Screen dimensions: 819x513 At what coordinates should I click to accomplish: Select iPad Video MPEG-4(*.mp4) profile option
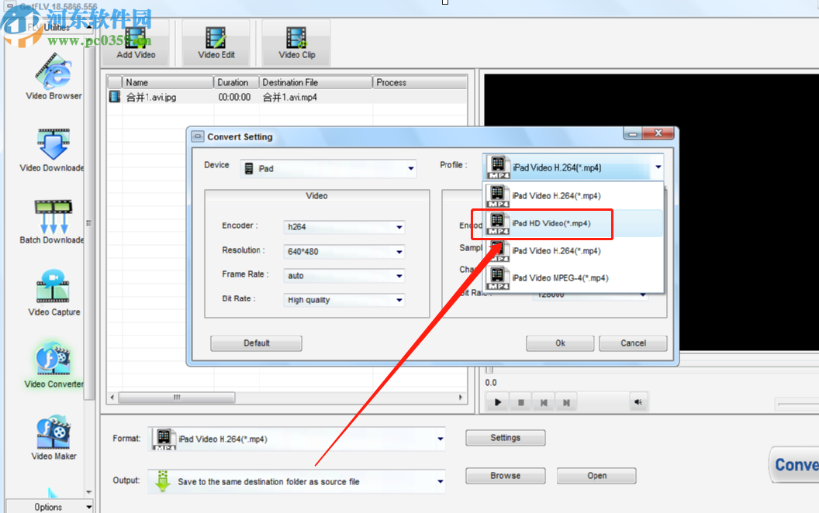click(573, 278)
